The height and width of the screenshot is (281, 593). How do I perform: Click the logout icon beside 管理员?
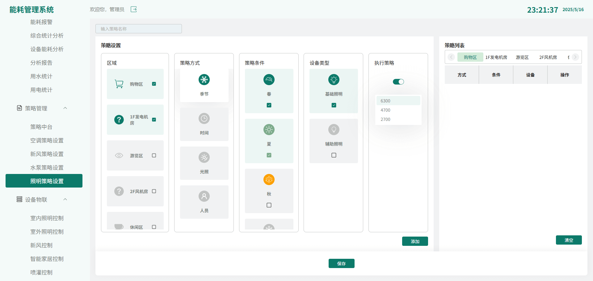(x=134, y=9)
